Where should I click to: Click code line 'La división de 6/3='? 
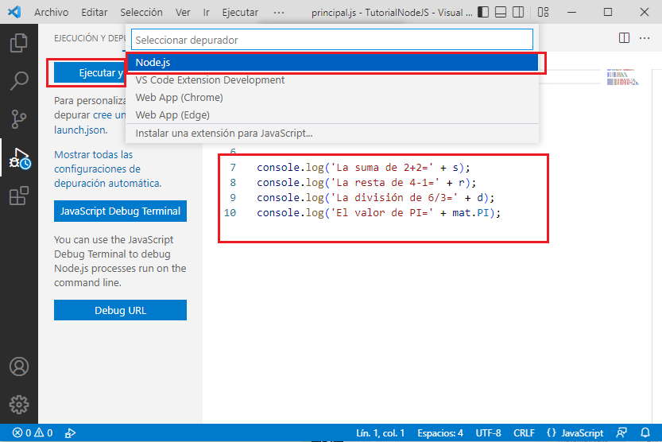[375, 198]
